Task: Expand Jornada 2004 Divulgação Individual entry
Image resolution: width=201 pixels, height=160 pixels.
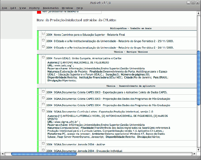Action: [x=125, y=150]
